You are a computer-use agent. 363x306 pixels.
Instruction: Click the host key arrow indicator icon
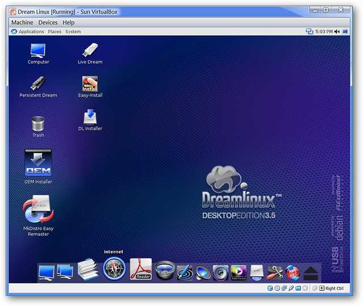(x=322, y=288)
